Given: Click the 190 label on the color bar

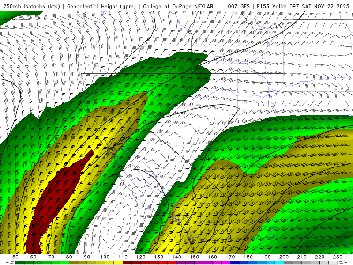Looking at the screenshot, I should (x=266, y=257).
